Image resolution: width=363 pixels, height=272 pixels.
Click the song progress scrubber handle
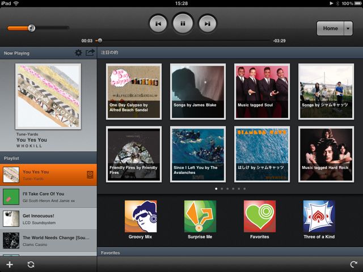coord(100,41)
